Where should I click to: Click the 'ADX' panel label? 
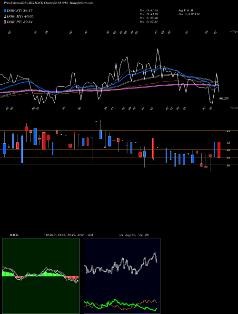[x=90, y=235]
